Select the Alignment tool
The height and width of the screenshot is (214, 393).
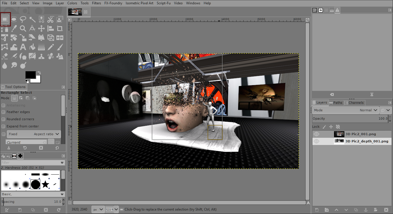pyautogui.click(x=51, y=28)
